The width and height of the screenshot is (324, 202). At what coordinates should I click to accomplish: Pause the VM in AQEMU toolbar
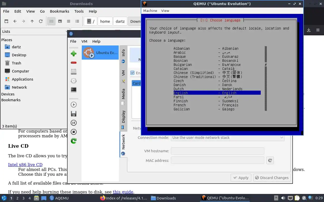(x=74, y=123)
